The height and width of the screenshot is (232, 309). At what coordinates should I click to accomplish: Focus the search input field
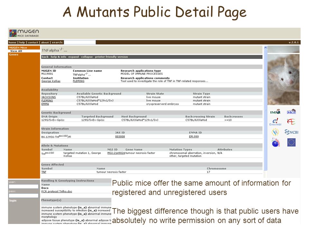80,43
